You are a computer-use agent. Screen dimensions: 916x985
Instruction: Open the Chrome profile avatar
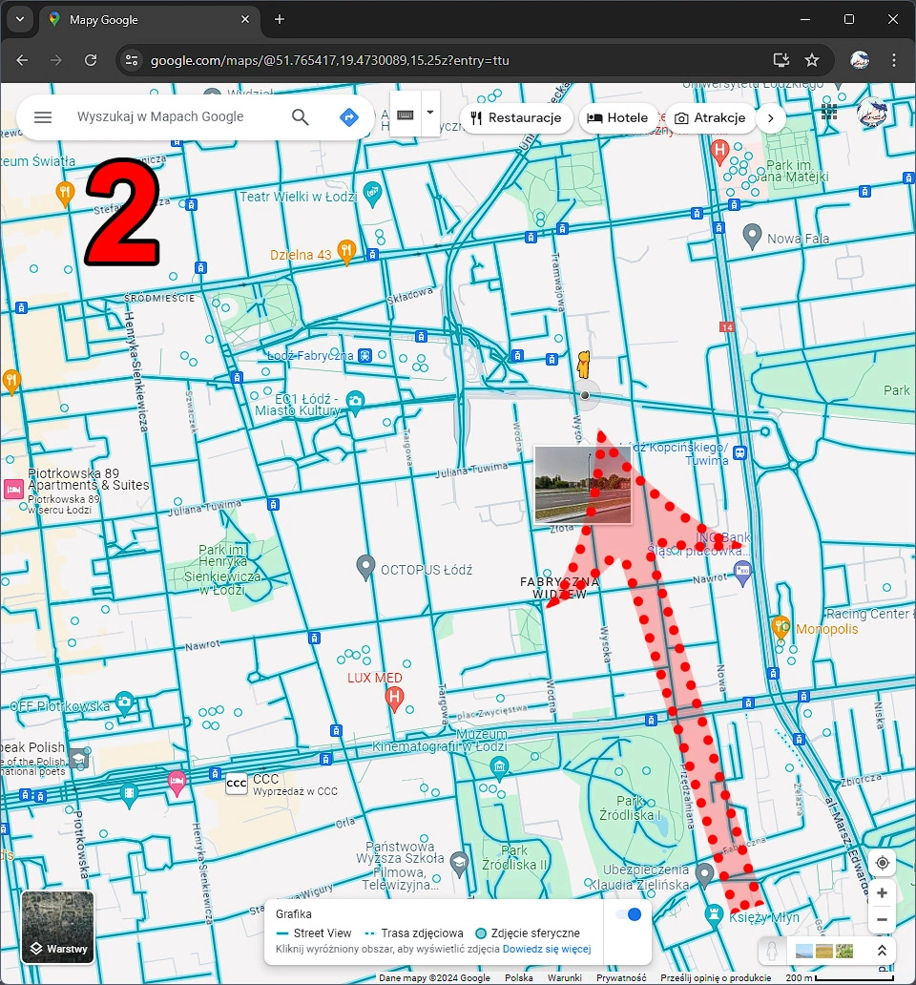click(x=860, y=60)
